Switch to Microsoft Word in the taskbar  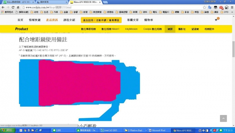159,130
